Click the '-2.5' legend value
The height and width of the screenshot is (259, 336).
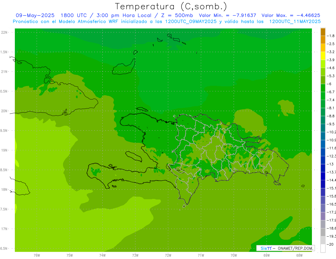pyautogui.click(x=331, y=44)
